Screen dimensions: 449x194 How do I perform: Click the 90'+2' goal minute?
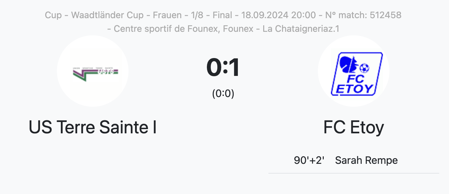309,160
